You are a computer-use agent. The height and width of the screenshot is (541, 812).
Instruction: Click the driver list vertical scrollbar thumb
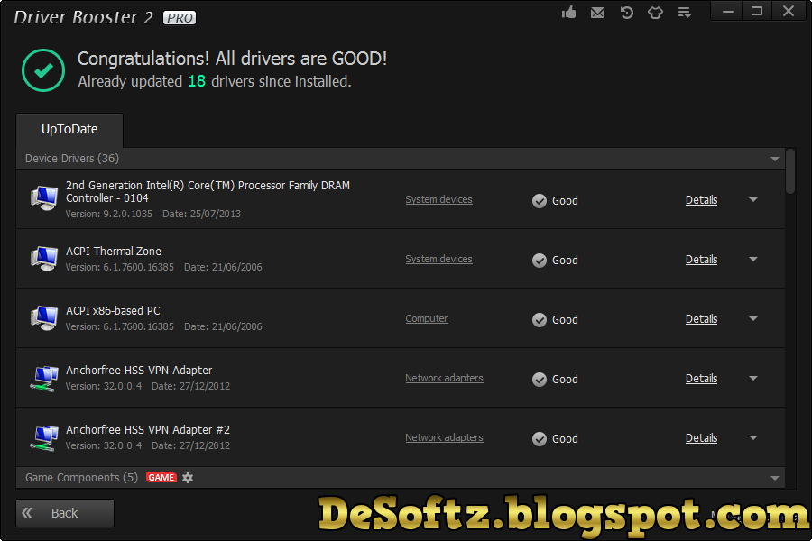[x=789, y=171]
